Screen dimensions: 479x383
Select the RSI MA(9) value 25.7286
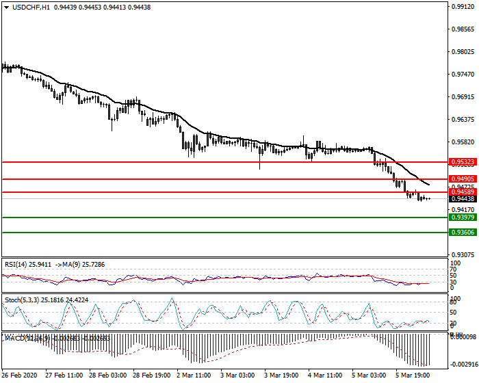coord(93,265)
